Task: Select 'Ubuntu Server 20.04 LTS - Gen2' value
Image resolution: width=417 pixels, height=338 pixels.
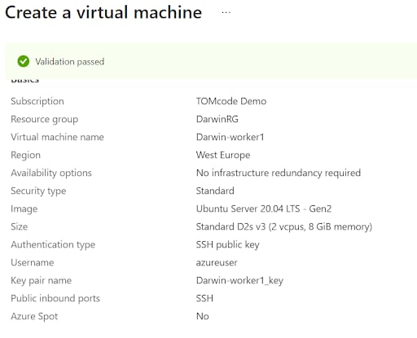Action: click(x=264, y=209)
